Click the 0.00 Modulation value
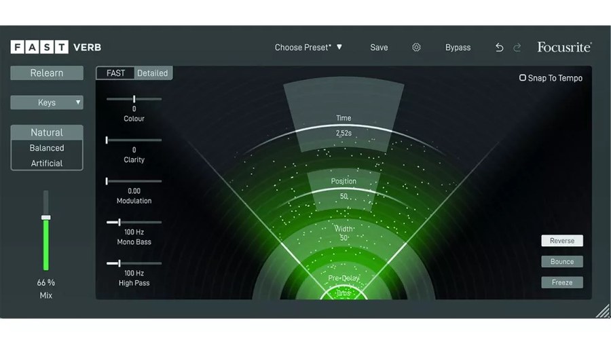 click(x=134, y=191)
